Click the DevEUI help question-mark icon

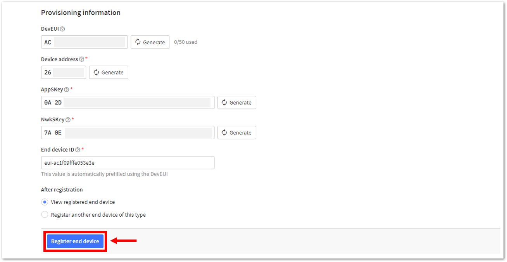coord(62,29)
